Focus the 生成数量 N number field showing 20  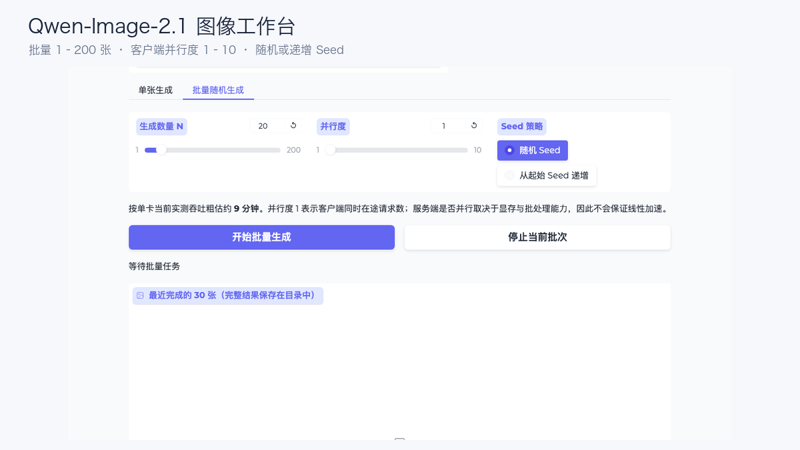click(x=268, y=126)
